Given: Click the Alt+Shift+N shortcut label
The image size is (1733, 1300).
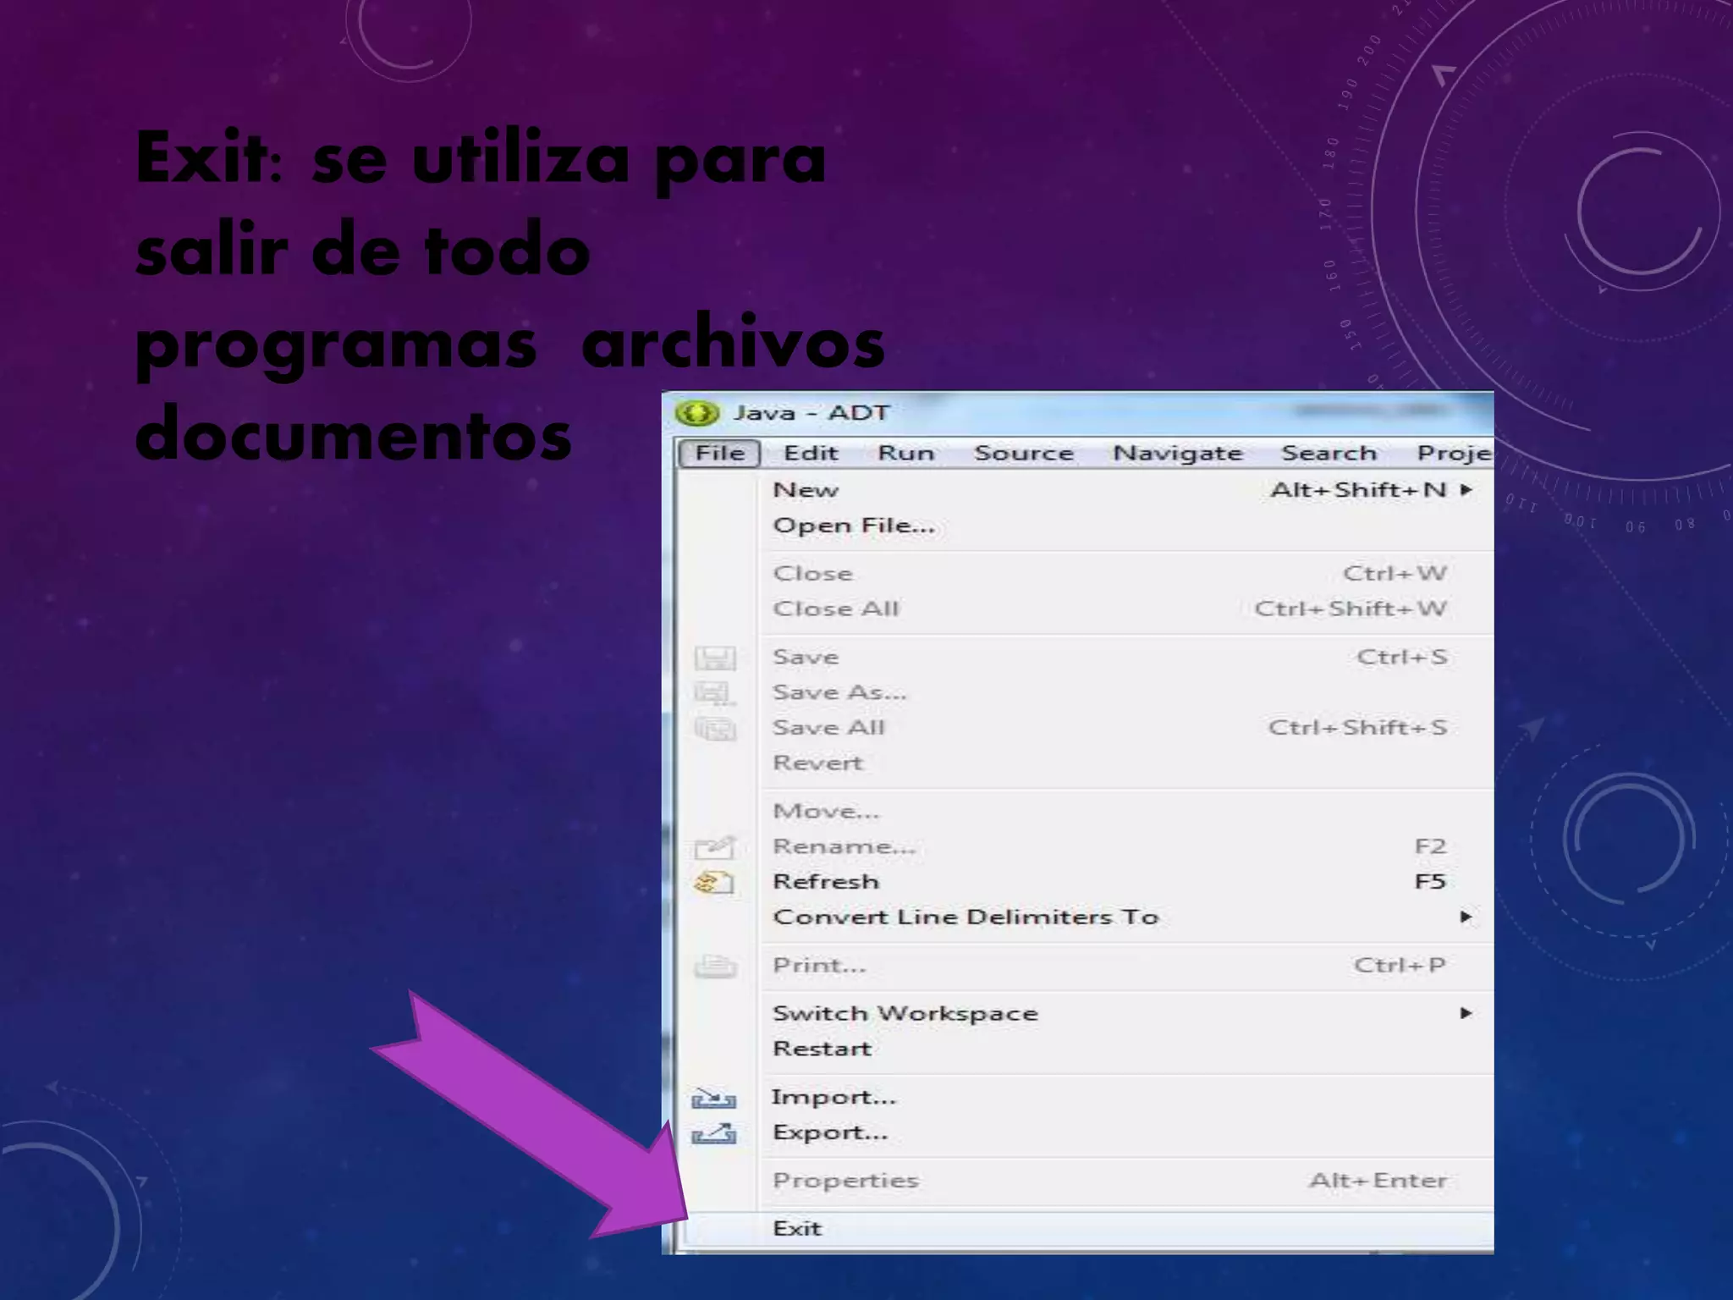Looking at the screenshot, I should (1358, 489).
